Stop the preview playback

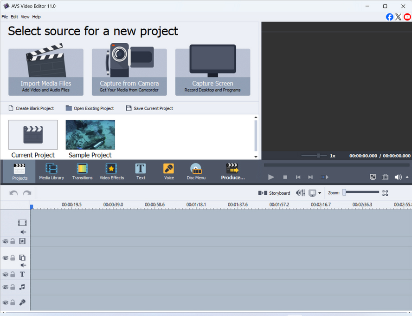pyautogui.click(x=285, y=177)
